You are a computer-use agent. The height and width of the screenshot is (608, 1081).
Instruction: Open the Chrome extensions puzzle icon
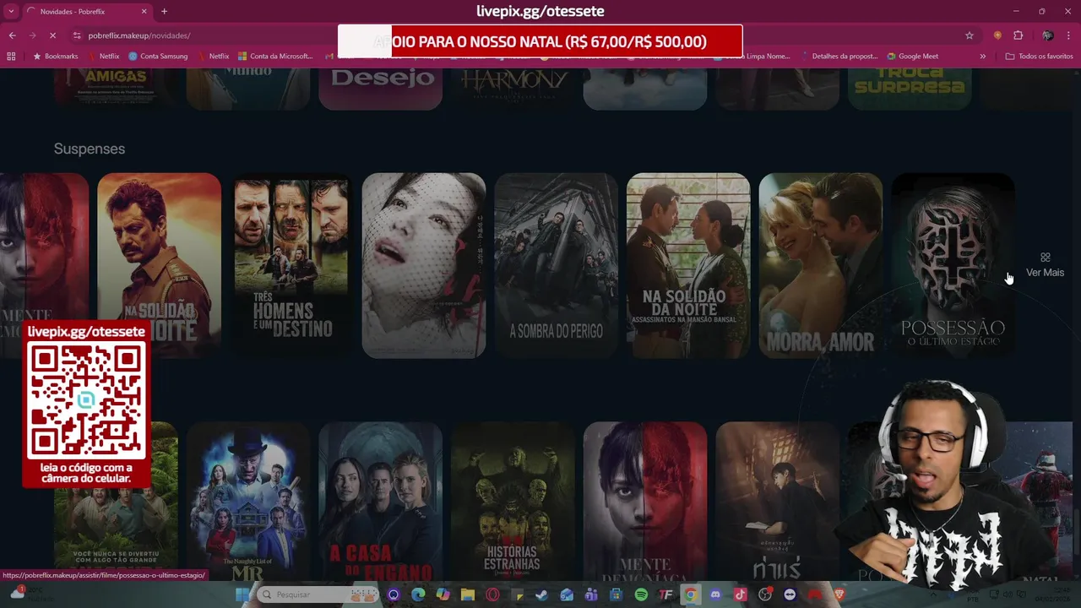1019,35
